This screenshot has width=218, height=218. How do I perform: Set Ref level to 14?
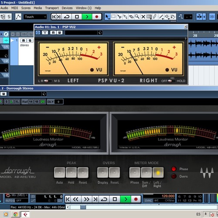[x=31, y=102]
